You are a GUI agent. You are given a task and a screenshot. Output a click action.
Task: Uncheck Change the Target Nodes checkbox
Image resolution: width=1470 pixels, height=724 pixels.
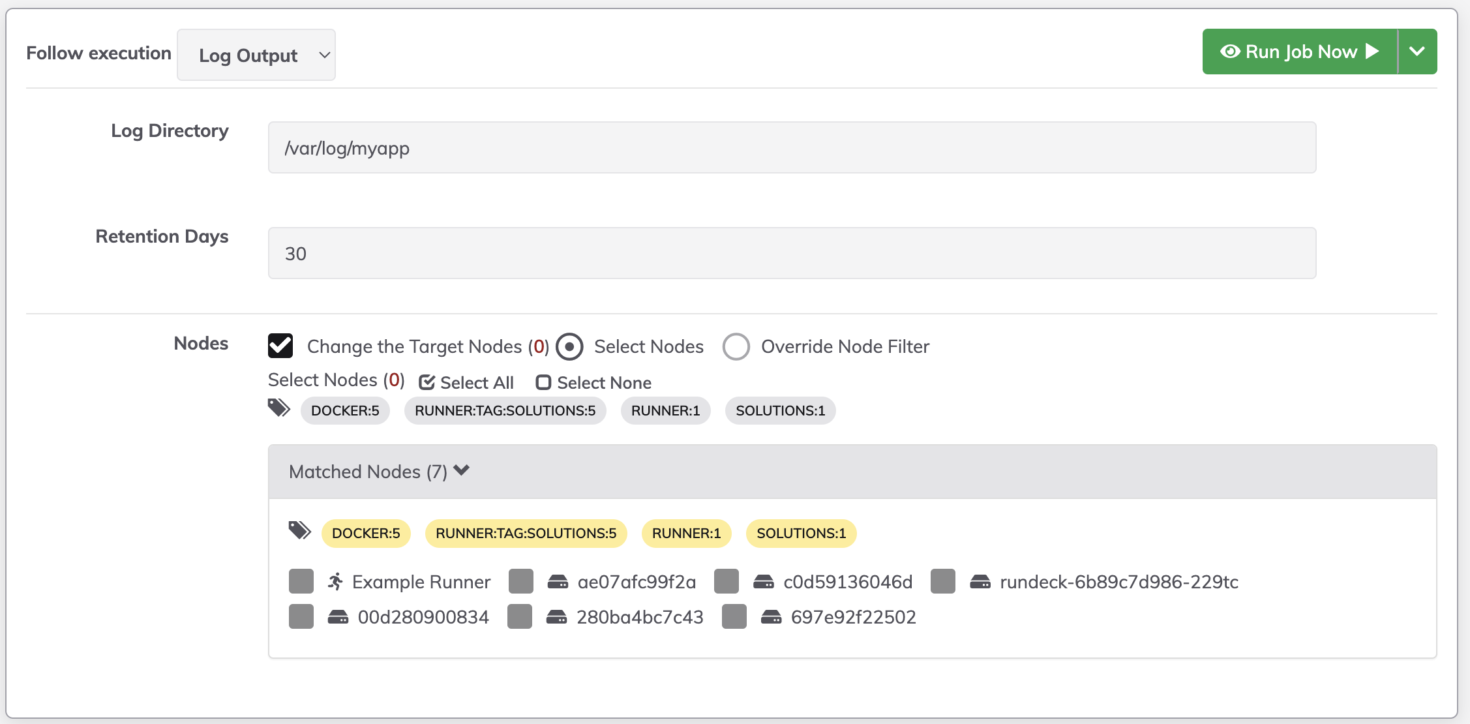coord(280,346)
